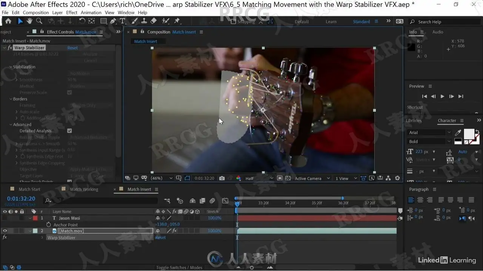Open the composition mini-flowchart in timeline
The height and width of the screenshot is (271, 483).
167,201
